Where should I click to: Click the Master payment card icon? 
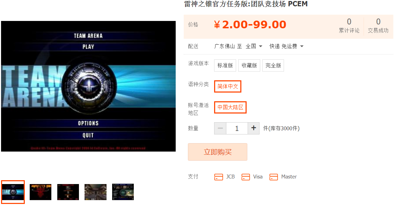[x=273, y=177]
